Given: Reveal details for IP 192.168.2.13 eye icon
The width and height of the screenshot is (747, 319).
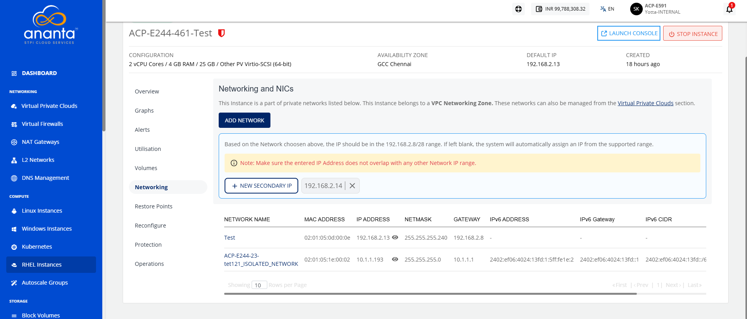Looking at the screenshot, I should tap(395, 237).
